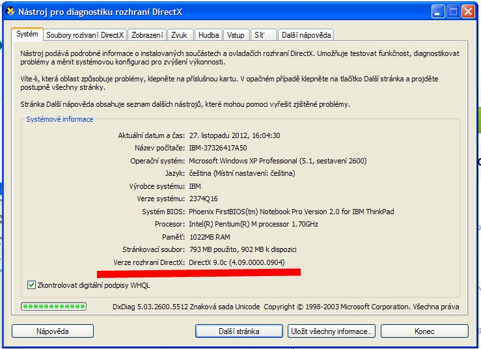Click manufacturer value 'IBM'
The height and width of the screenshot is (349, 481).
(x=195, y=186)
